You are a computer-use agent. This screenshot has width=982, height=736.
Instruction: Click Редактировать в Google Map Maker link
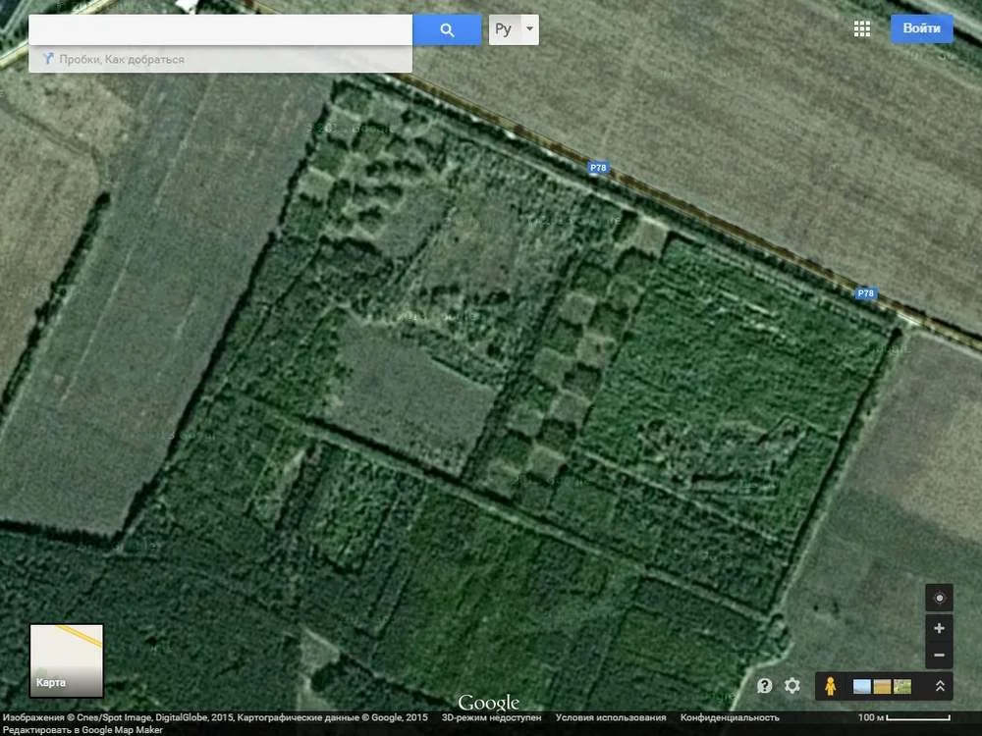pos(82,730)
